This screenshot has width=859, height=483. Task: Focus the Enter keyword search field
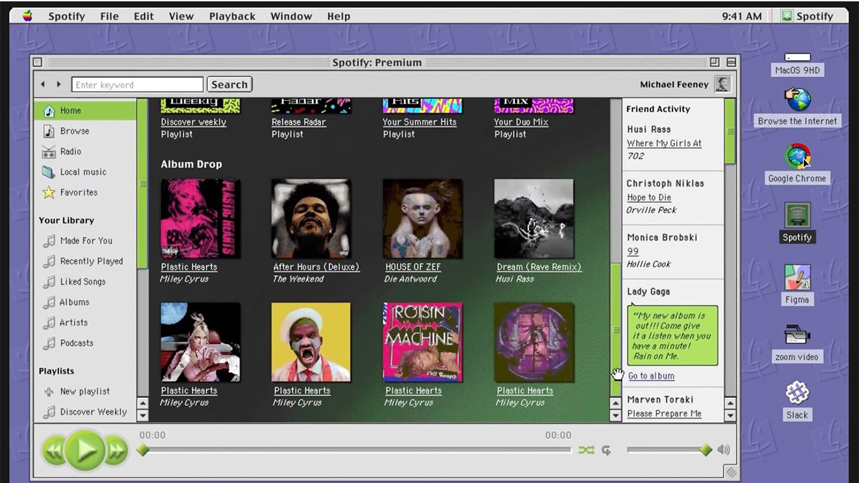[x=138, y=85]
